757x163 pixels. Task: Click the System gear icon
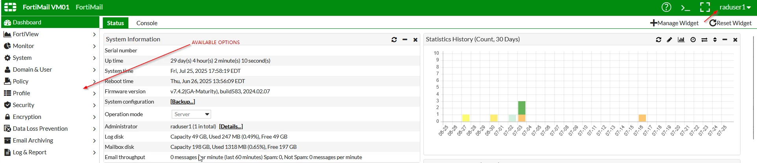click(7, 58)
